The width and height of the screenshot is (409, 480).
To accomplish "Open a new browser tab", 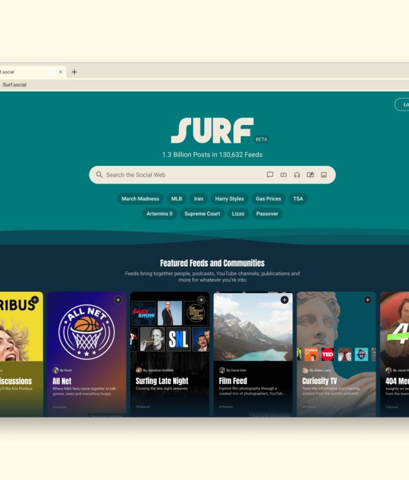I will pos(74,72).
